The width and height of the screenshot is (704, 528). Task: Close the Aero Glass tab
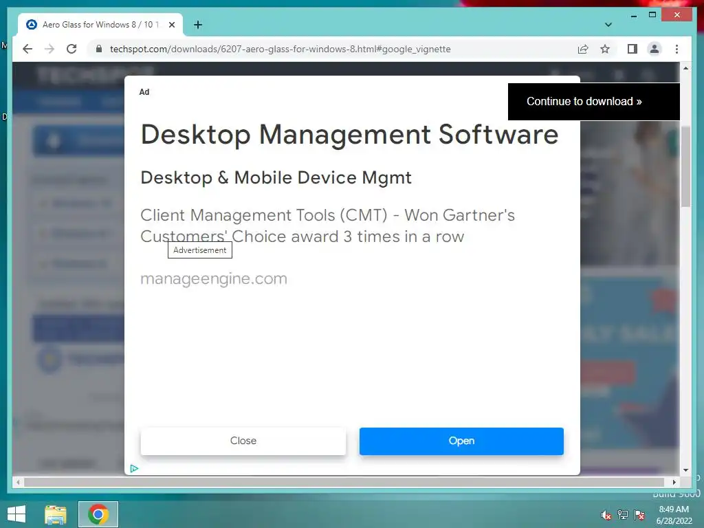coord(171,25)
